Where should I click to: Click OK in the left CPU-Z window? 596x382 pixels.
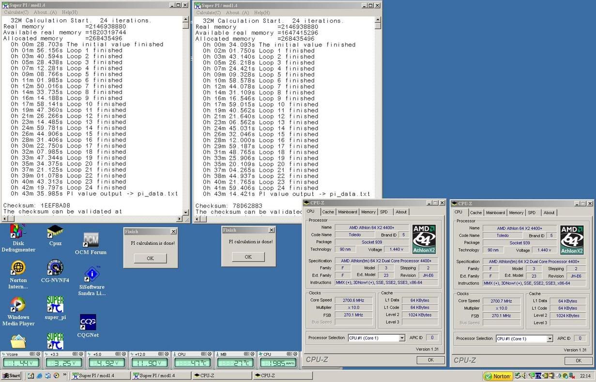(x=430, y=360)
